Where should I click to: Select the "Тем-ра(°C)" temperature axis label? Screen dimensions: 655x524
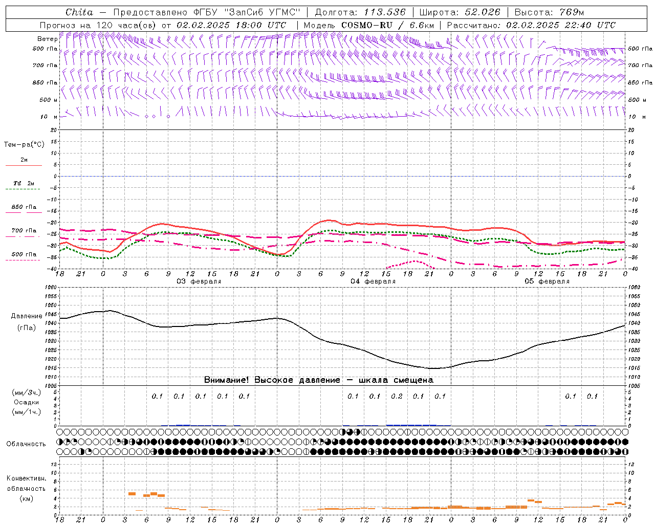pos(24,145)
